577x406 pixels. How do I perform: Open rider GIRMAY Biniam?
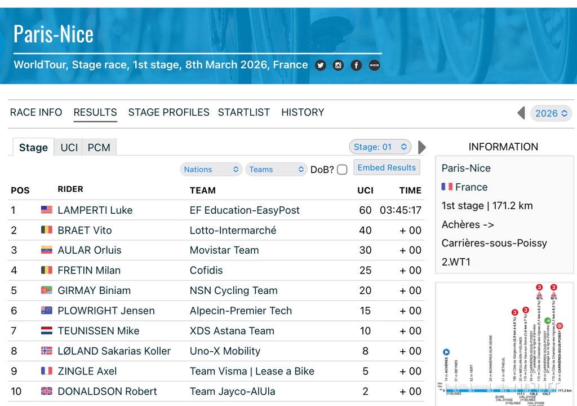click(x=94, y=290)
